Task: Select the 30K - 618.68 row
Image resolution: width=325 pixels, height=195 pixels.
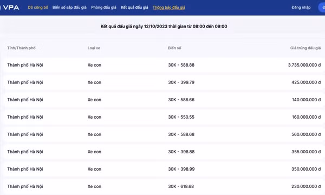Action: pyautogui.click(x=164, y=186)
